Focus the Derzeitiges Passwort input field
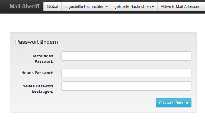The image size is (205, 125). tap(126, 56)
